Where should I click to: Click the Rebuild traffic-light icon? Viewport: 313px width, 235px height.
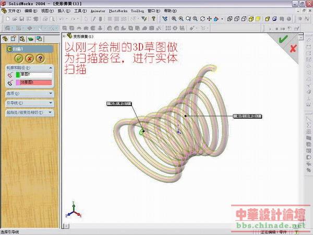pyautogui.click(x=100, y=19)
